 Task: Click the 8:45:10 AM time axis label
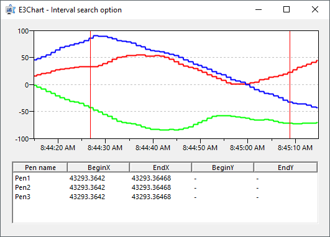coord(295,148)
